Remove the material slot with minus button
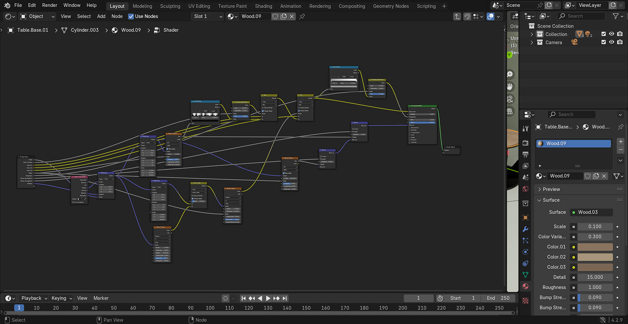628x324 pixels. pyautogui.click(x=620, y=150)
